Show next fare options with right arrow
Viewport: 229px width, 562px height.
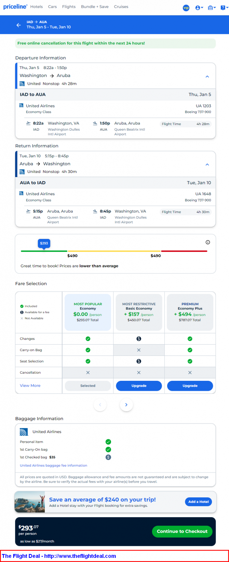point(126,405)
